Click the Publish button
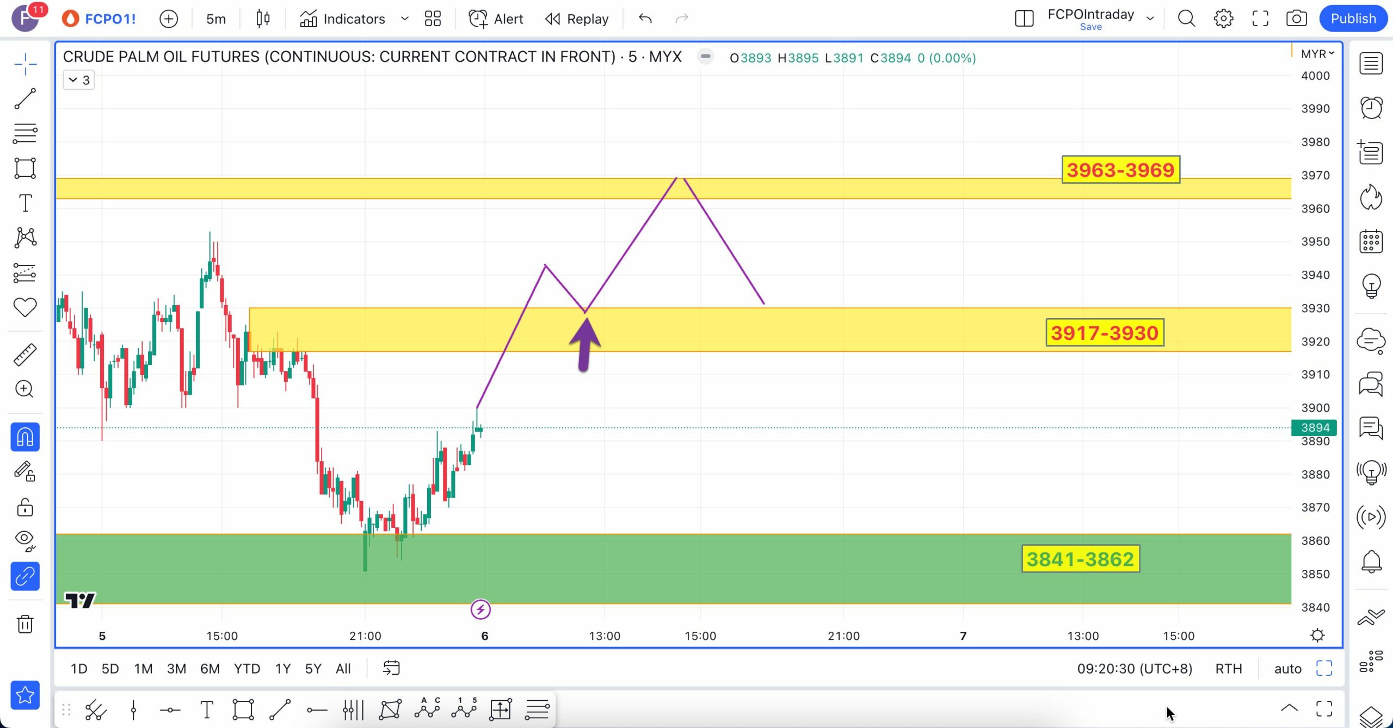Screen dimensions: 1393x728 [1353, 18]
